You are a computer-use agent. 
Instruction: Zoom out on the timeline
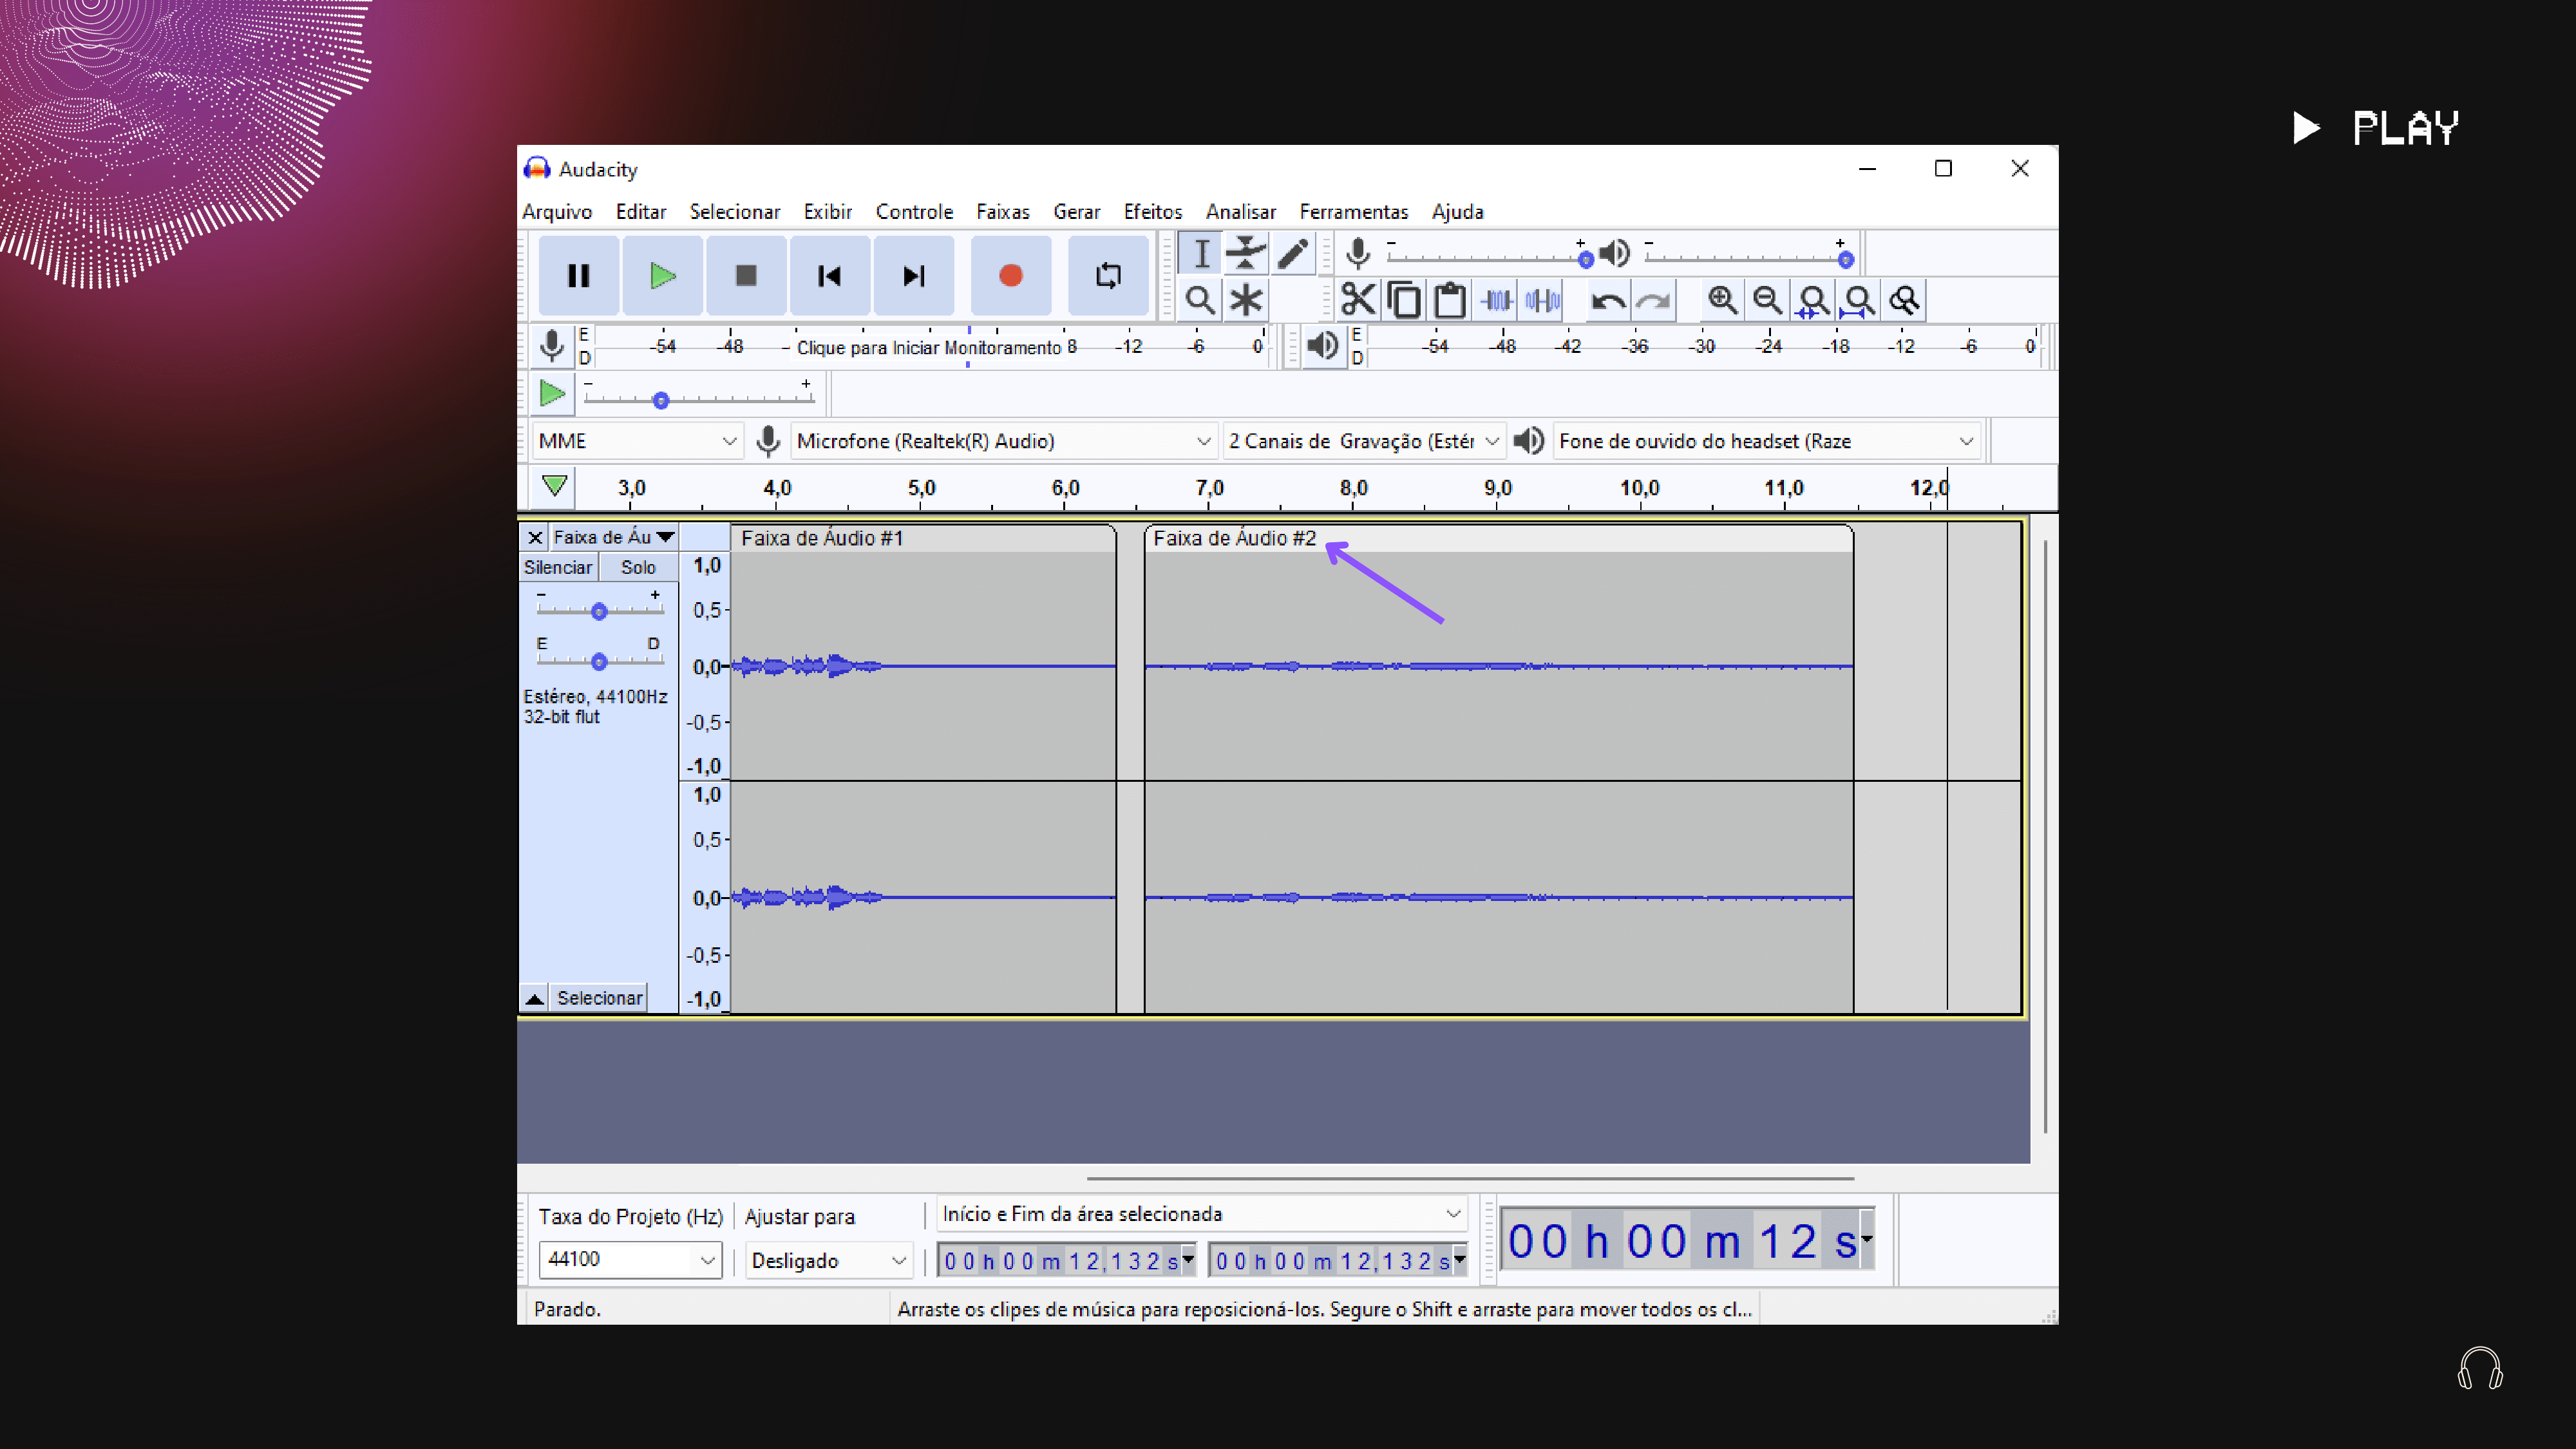pos(1767,300)
